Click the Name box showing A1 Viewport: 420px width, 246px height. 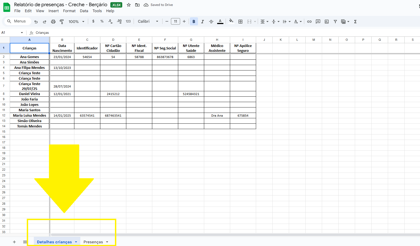click(x=10, y=33)
